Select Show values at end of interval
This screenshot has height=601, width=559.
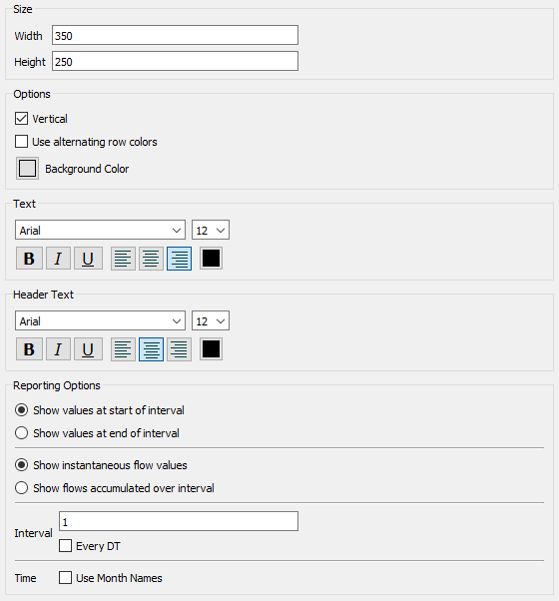pos(21,433)
